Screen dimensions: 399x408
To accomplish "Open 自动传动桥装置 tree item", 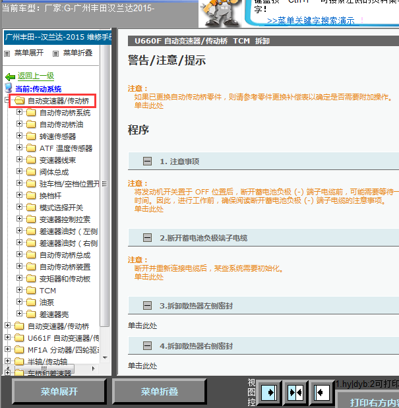I will (65, 267).
